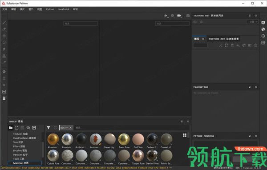The width and height of the screenshot is (267, 170).
Task: Select the Brushes shelf category
Action: pos(20,150)
